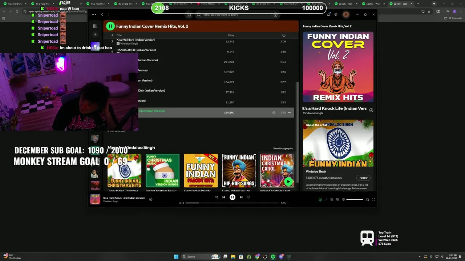Viewport: 465px width, 261px height.
Task: Add current song to Liked in right panel
Action: pos(371,110)
